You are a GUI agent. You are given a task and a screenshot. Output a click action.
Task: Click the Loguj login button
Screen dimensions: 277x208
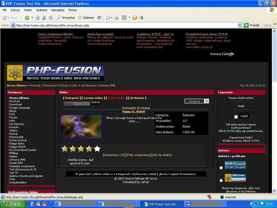244,116
